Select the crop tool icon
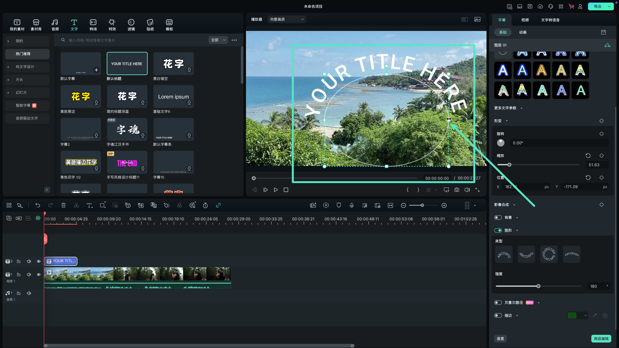The image size is (619, 348). pyautogui.click(x=103, y=206)
